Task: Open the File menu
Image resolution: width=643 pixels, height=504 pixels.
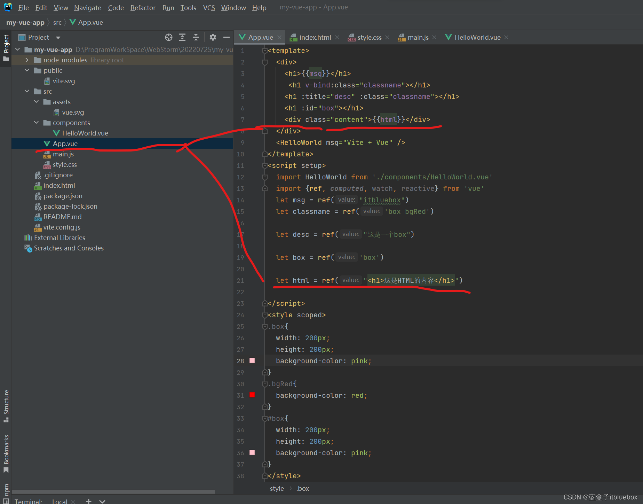Action: [x=23, y=8]
